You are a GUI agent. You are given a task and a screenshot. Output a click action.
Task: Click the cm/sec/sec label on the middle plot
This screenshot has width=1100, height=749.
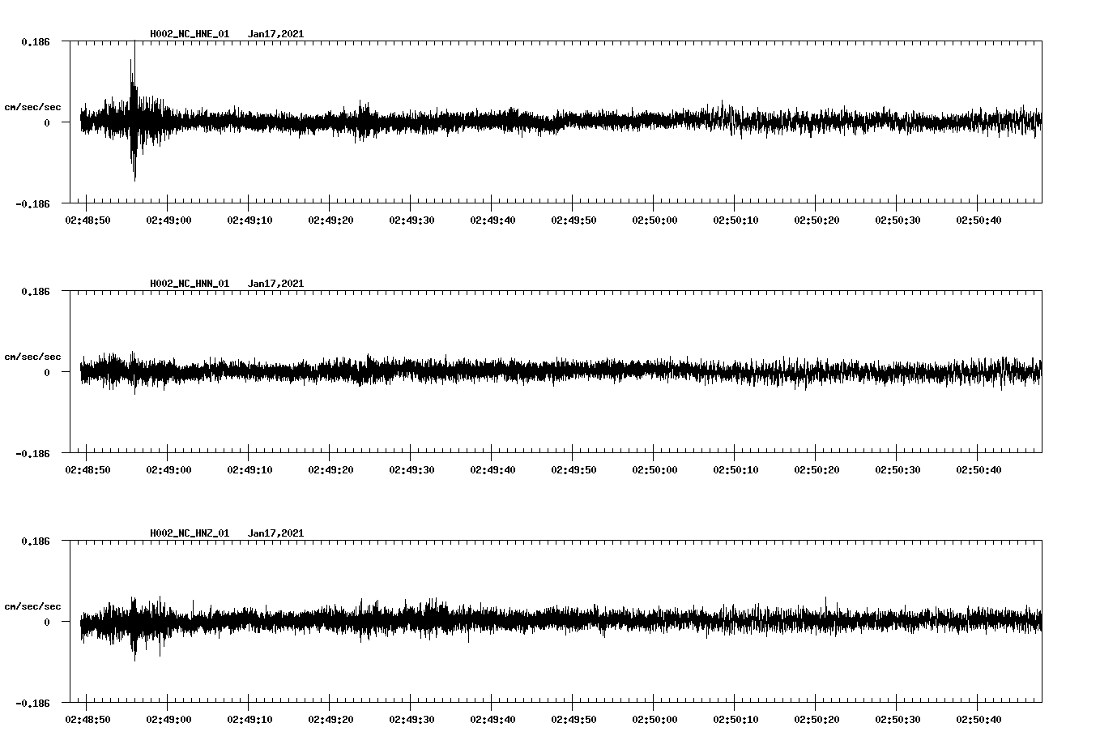(34, 356)
